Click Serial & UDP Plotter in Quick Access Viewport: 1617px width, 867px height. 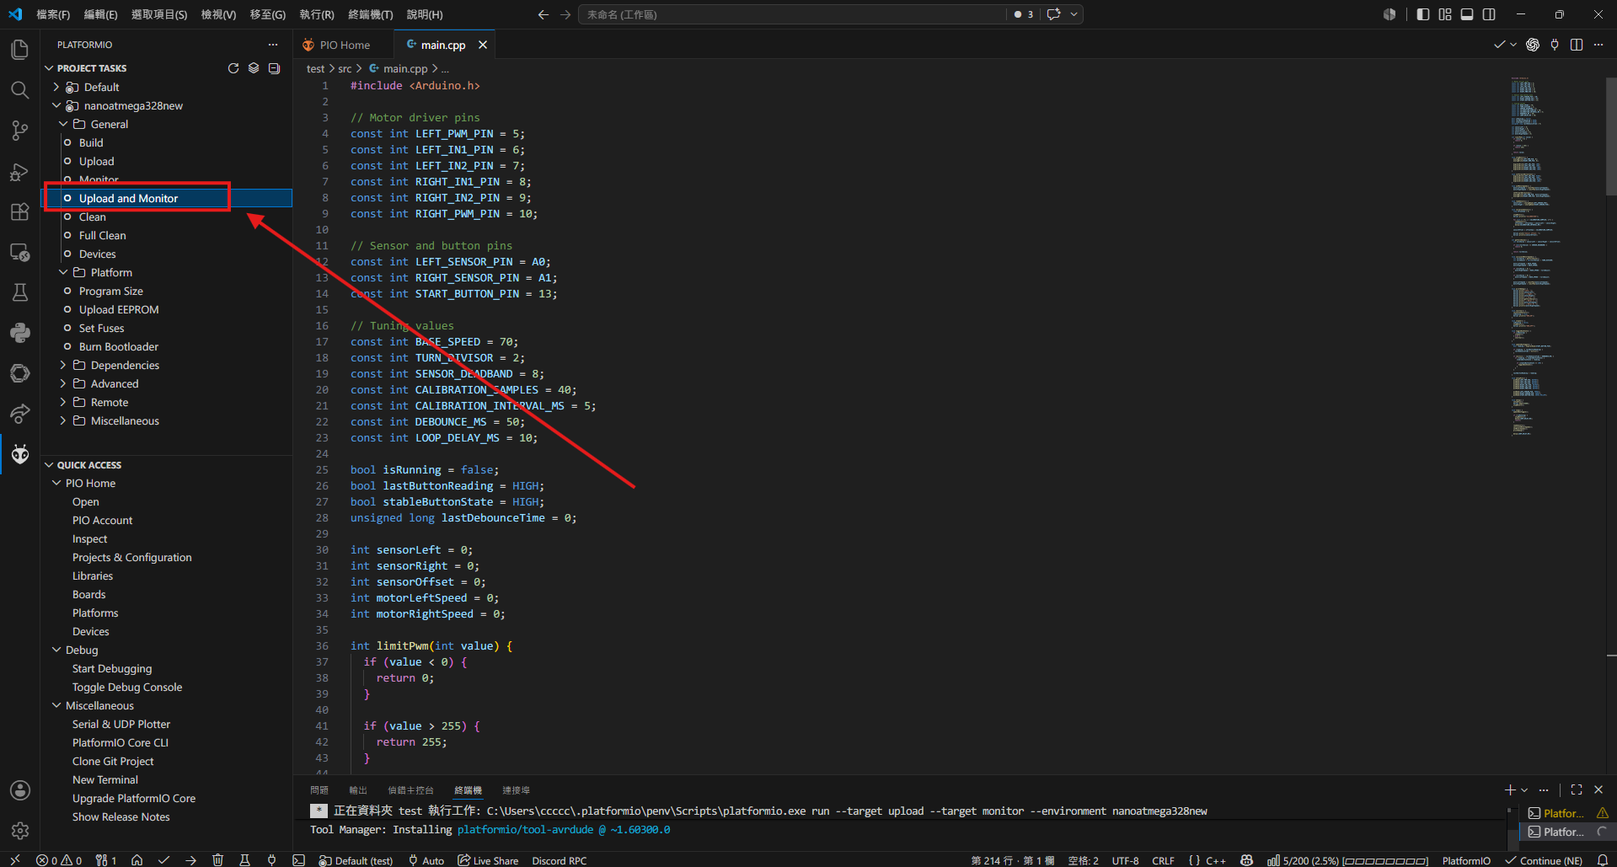(121, 724)
